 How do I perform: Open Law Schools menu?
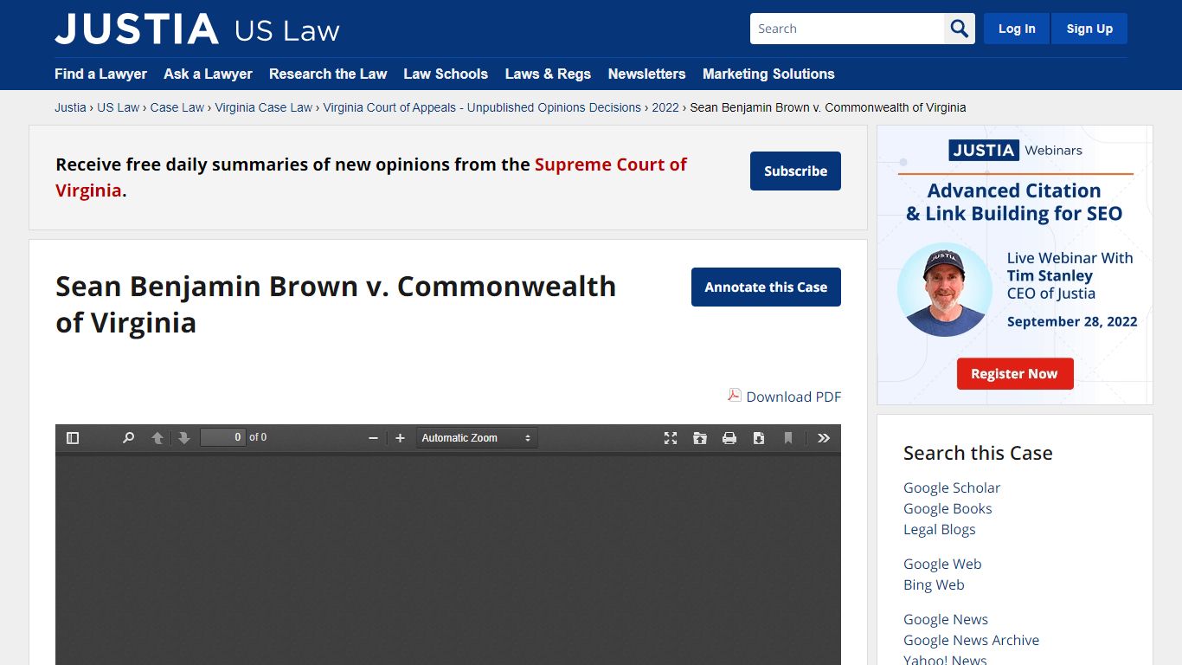tap(446, 74)
